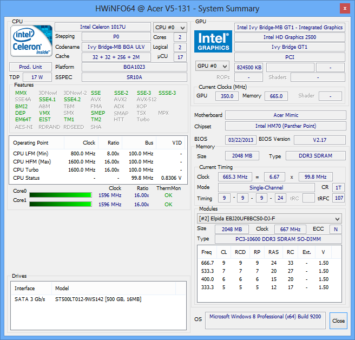Click the drives Interface column header
355x340 pixels.
31,289
